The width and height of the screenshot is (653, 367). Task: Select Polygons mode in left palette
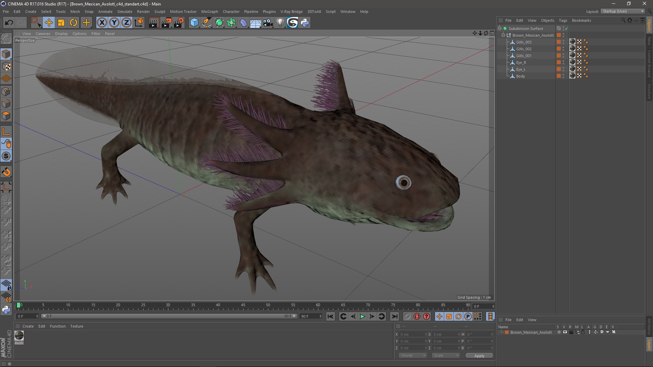pyautogui.click(x=6, y=116)
